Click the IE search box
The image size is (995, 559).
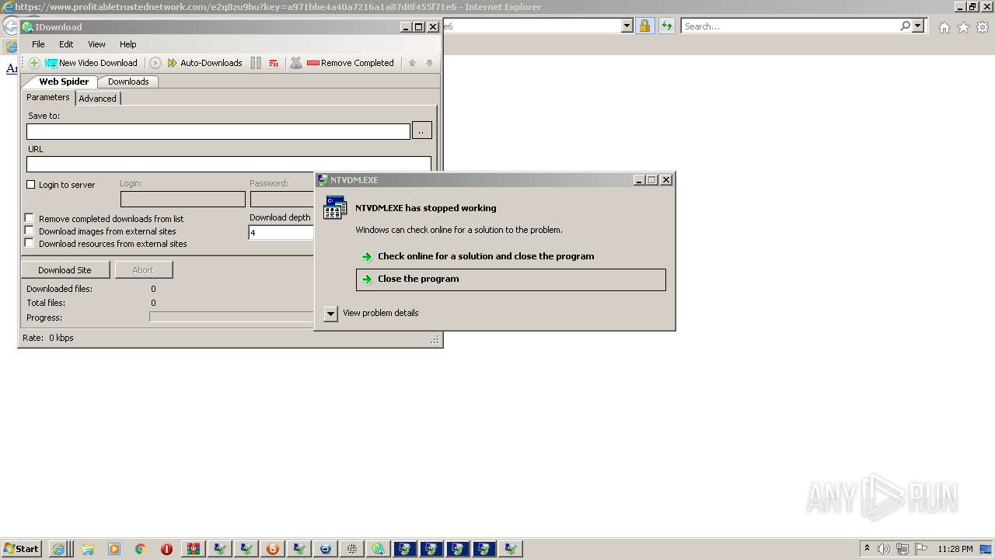(790, 26)
